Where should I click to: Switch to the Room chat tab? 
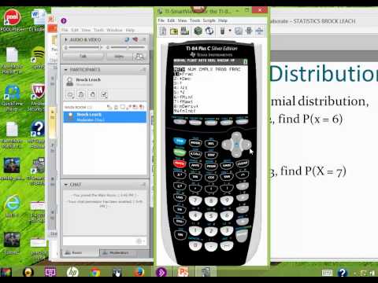[x=80, y=252]
